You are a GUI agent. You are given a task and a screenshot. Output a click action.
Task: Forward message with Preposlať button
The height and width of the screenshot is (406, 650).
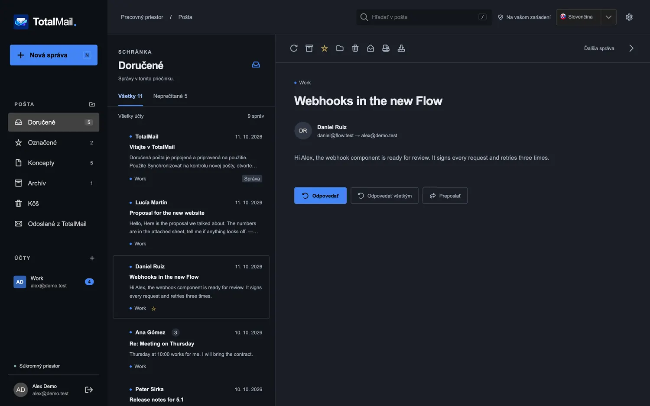click(445, 196)
